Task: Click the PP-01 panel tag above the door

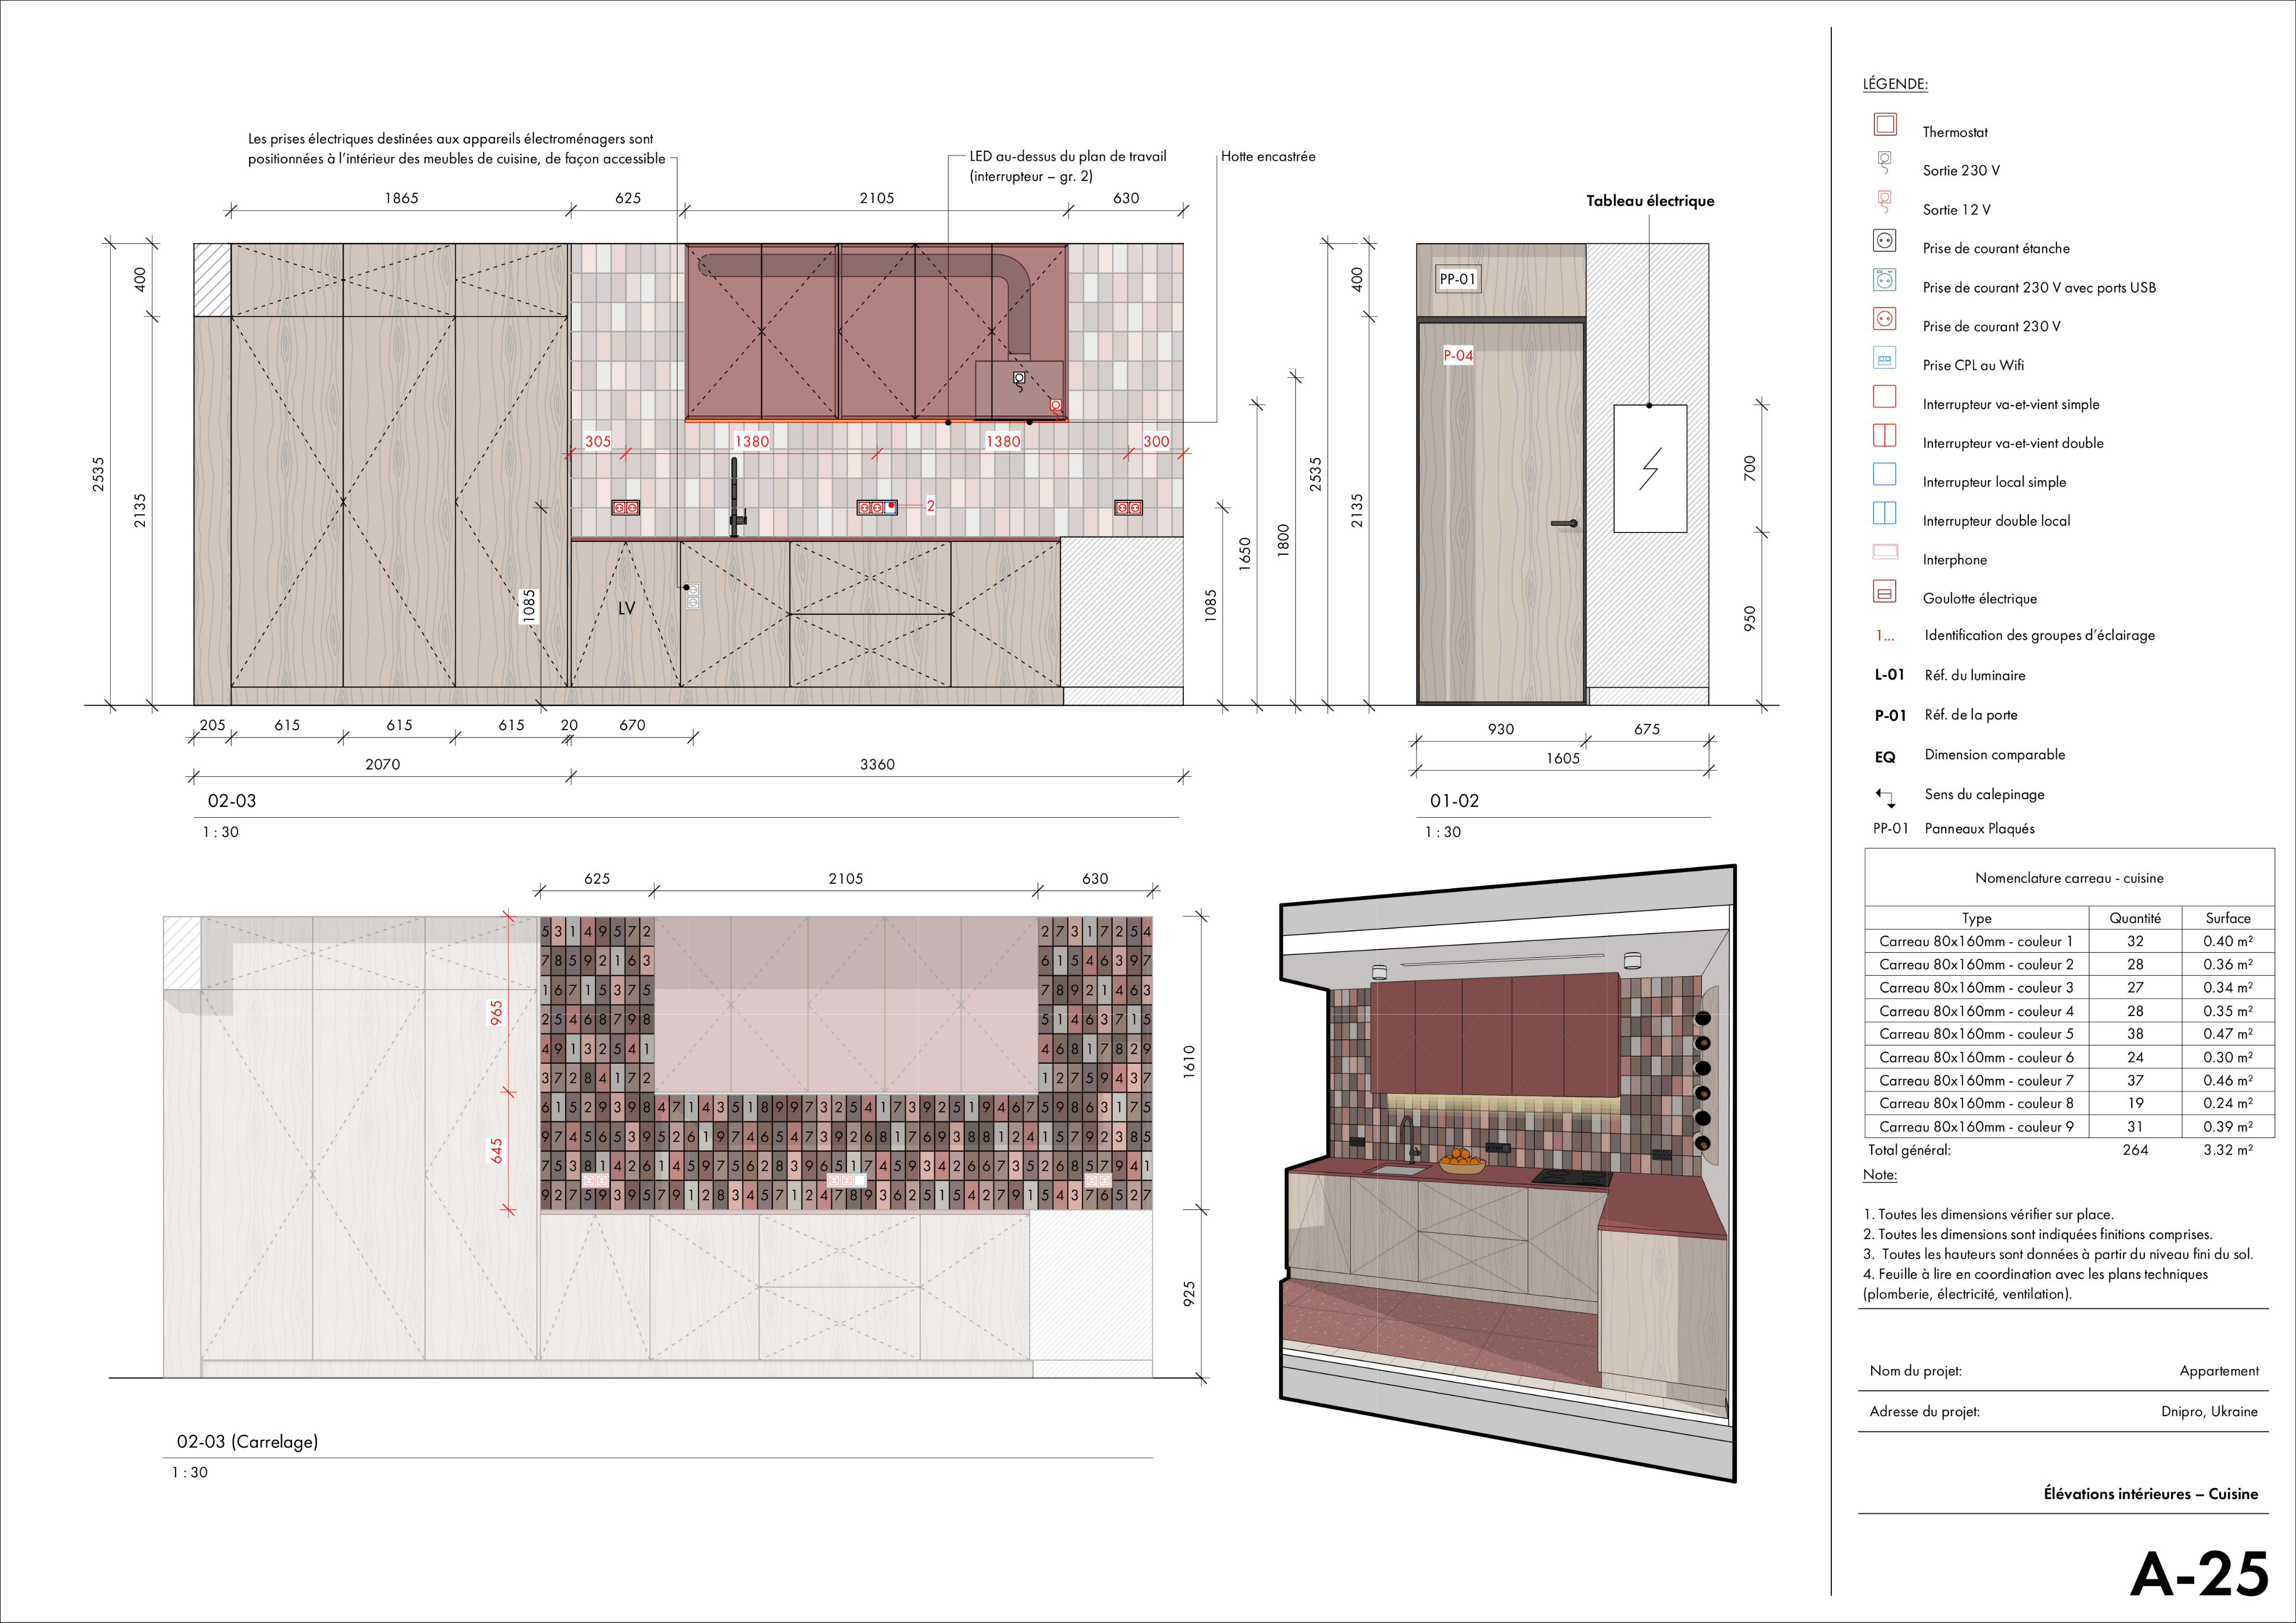Action: click(x=1457, y=279)
